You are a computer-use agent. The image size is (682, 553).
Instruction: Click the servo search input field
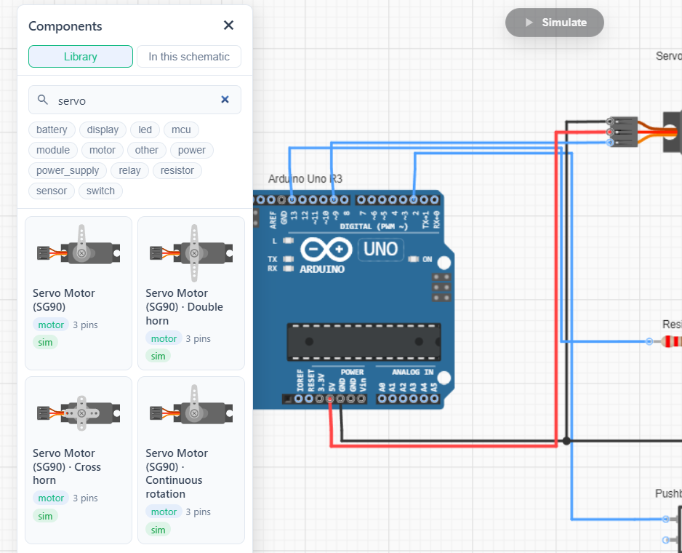[135, 100]
